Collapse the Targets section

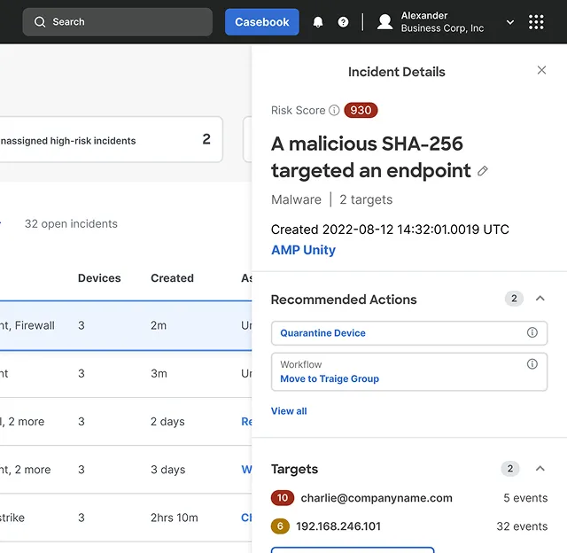tap(540, 469)
